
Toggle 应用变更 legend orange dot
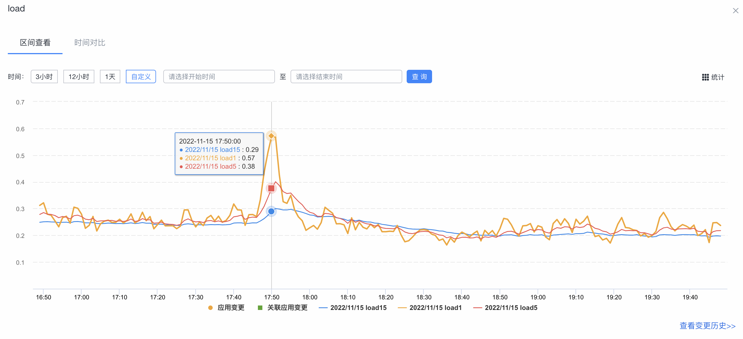click(x=210, y=307)
